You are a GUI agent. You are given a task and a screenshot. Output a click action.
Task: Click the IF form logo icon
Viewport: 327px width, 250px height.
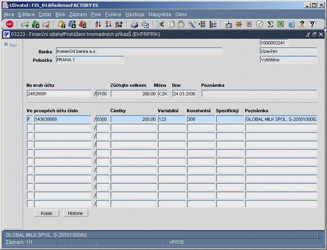click(x=6, y=34)
